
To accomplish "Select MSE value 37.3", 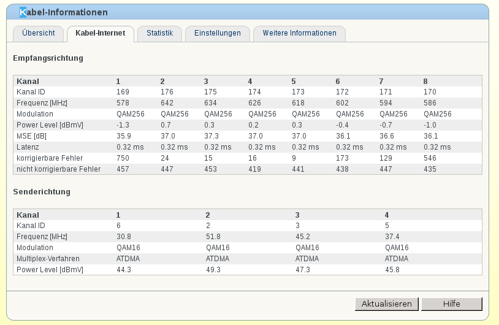I will (x=211, y=136).
